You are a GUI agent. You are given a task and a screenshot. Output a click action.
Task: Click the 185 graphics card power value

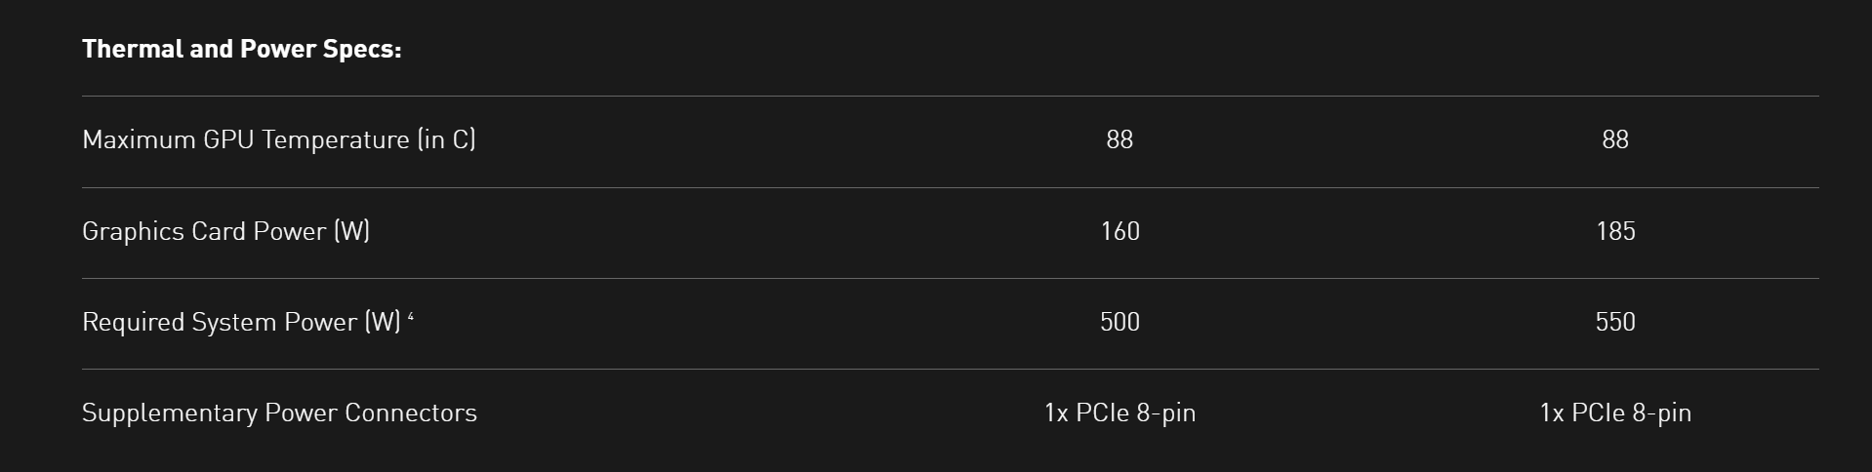[x=1615, y=231]
